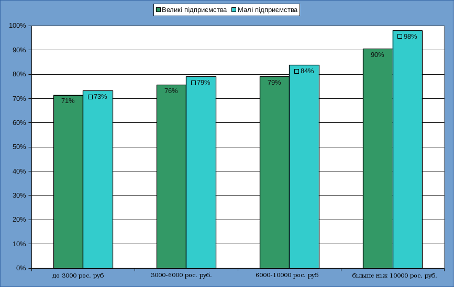
Task: Click the 6000-10000 рос. руб category label
Action: tap(287, 275)
